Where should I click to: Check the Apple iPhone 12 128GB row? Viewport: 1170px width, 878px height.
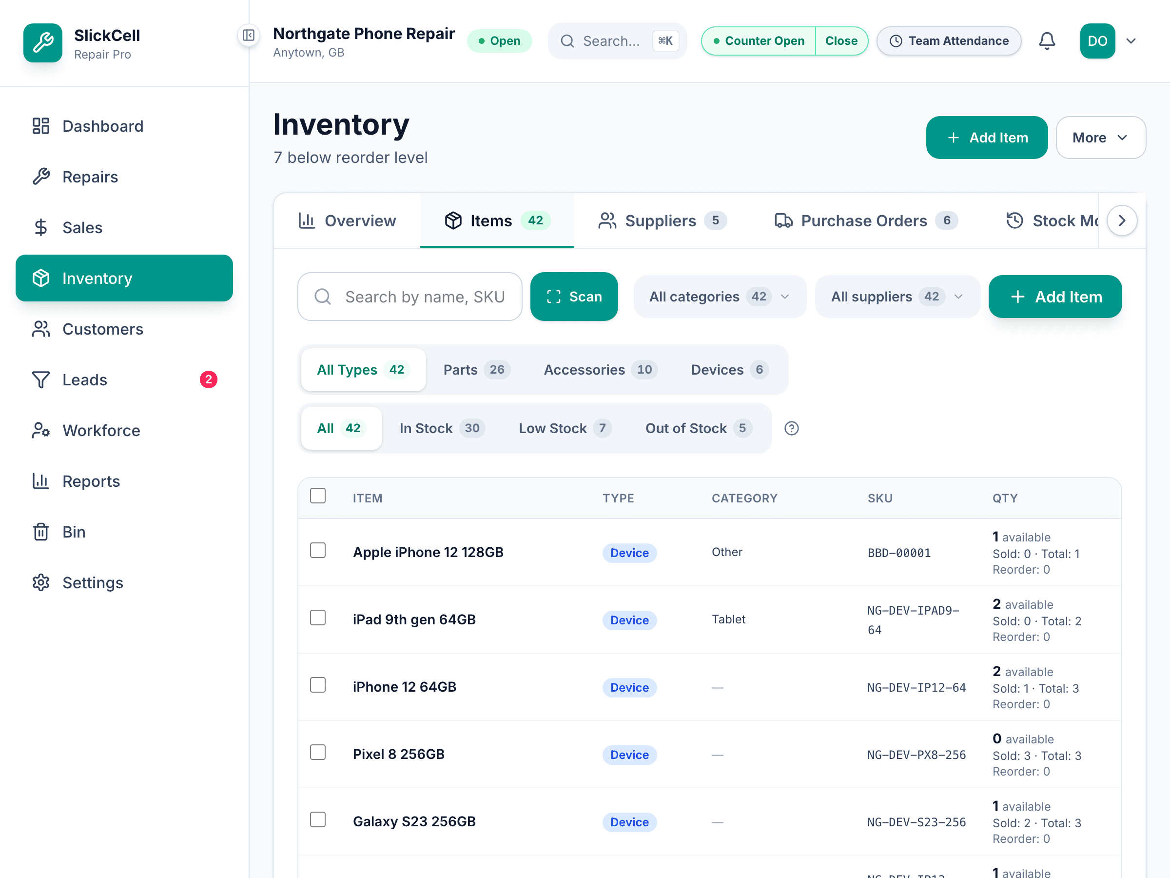318,550
